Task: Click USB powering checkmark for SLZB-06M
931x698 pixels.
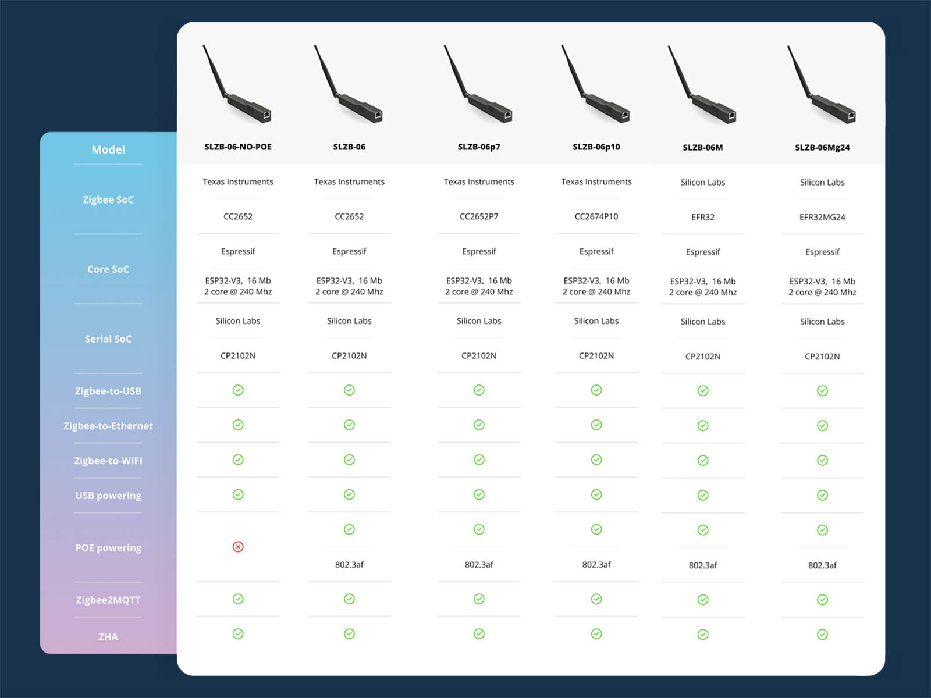Action: point(703,496)
